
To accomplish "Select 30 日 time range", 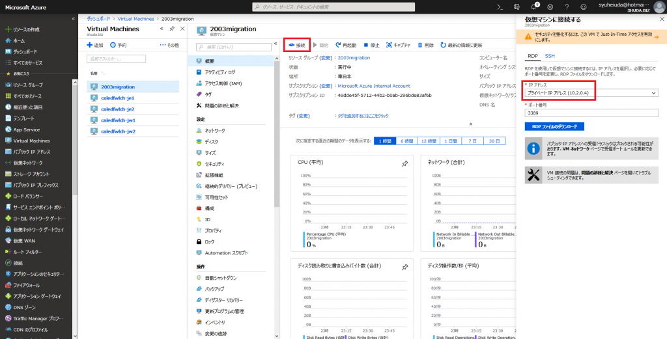I will pos(495,141).
